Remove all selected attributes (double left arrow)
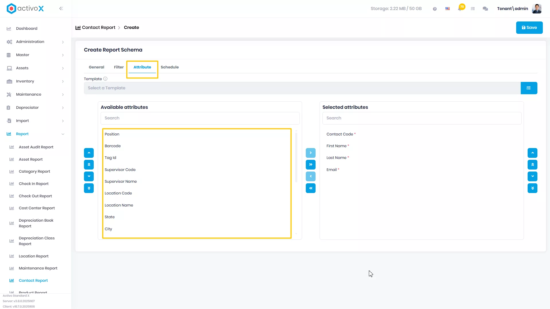 311,188
